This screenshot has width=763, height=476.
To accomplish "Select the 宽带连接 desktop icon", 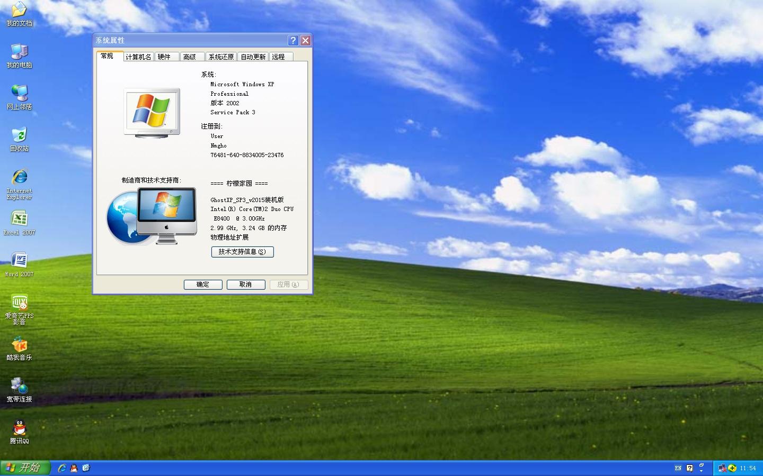I will (19, 390).
